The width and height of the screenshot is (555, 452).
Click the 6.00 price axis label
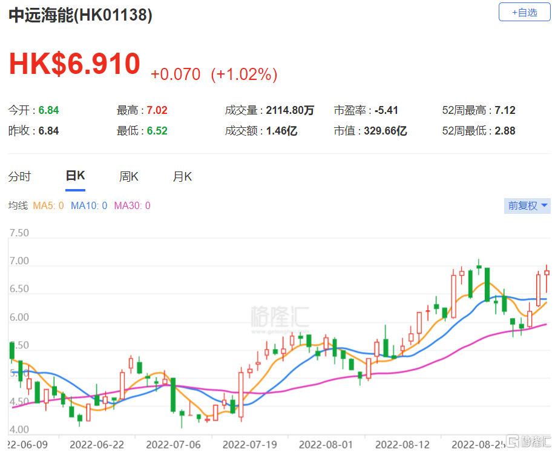(19, 317)
